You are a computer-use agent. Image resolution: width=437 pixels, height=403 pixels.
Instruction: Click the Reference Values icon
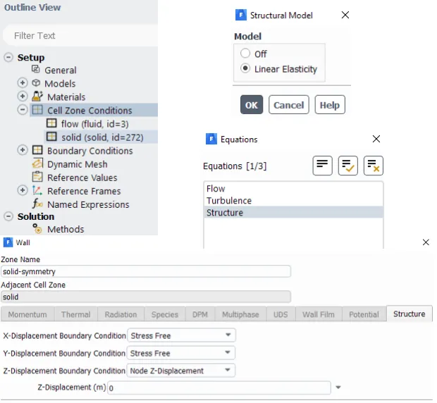point(37,177)
